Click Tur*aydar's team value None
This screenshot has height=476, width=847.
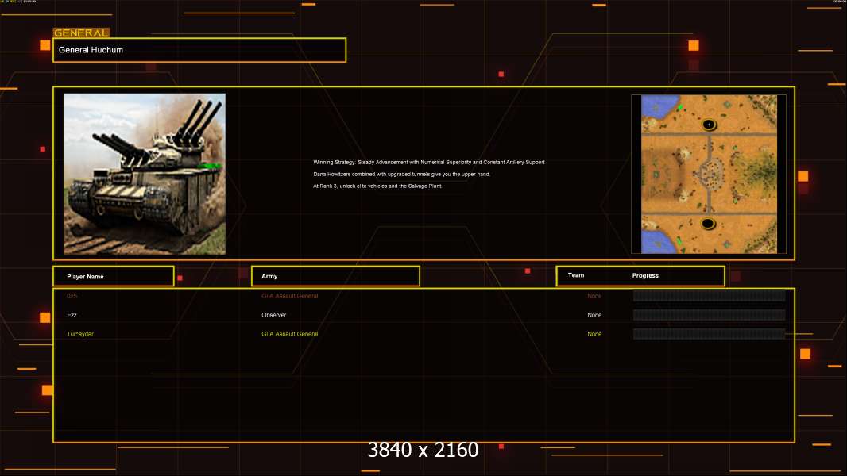pyautogui.click(x=594, y=334)
